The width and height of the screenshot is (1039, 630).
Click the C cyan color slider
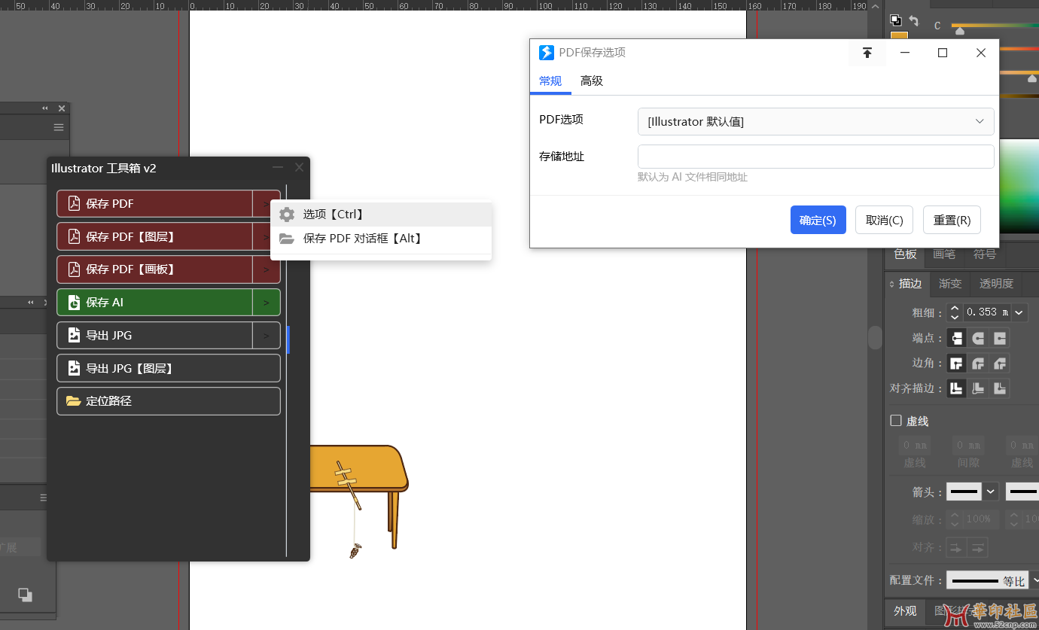click(994, 27)
